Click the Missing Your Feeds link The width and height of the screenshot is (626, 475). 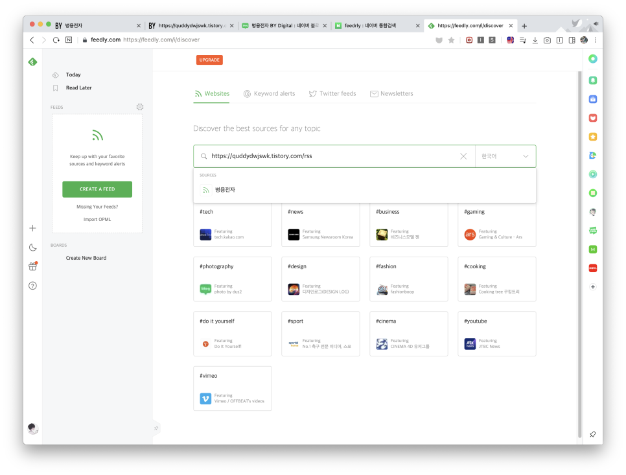pyautogui.click(x=97, y=207)
